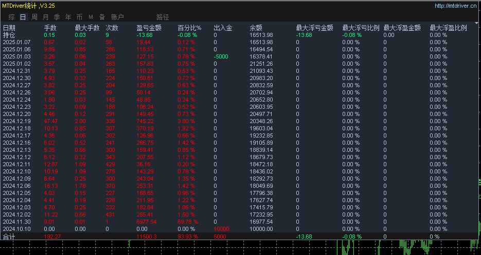Click the 最大浮亏金额 column header
This screenshot has width=481, height=255.
click(x=314, y=28)
